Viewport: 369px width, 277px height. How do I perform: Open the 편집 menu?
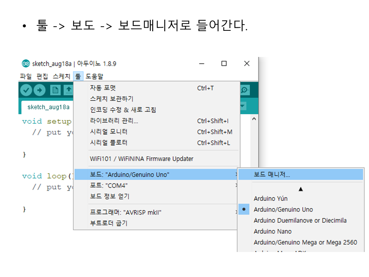(42, 76)
